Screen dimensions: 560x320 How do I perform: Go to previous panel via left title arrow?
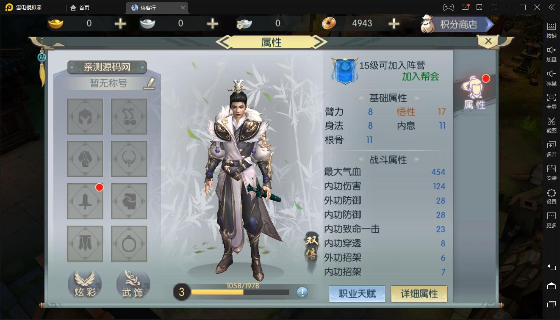click(x=223, y=42)
